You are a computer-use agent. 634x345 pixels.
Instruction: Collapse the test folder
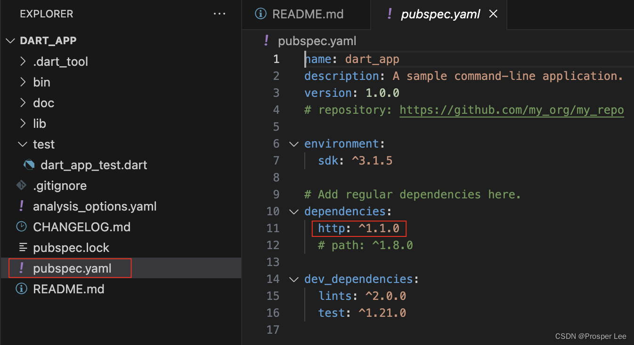23,144
